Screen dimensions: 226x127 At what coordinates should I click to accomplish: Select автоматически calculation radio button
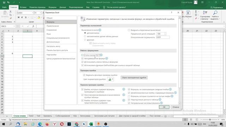(x=85, y=33)
